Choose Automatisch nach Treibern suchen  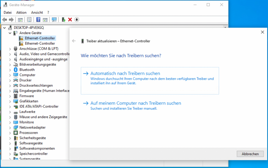(x=125, y=74)
